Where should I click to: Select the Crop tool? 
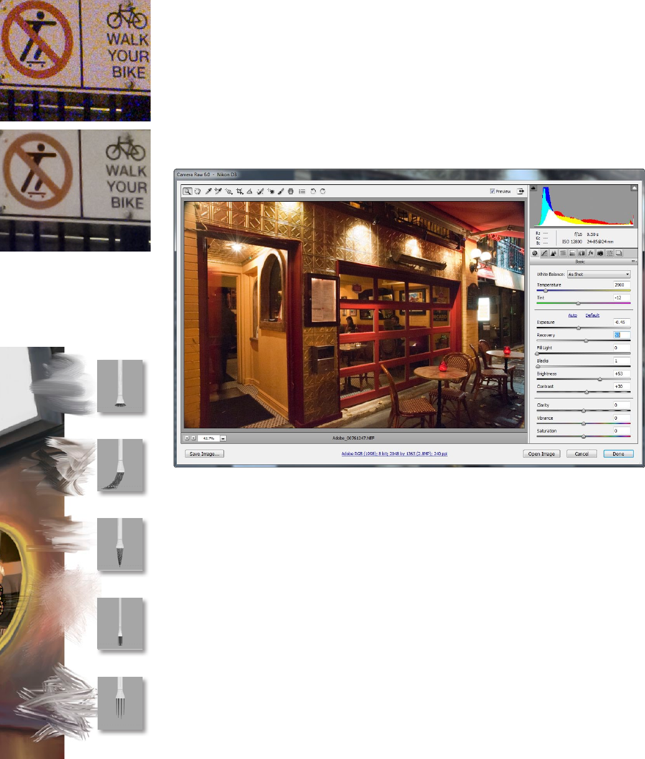point(239,192)
